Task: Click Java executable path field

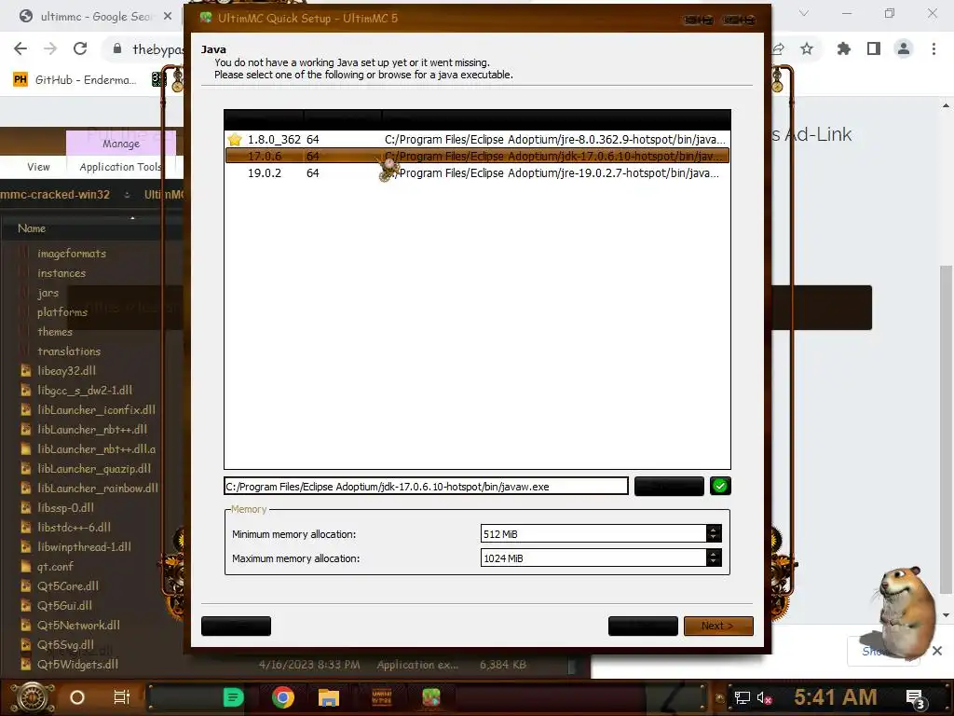Action: click(426, 487)
